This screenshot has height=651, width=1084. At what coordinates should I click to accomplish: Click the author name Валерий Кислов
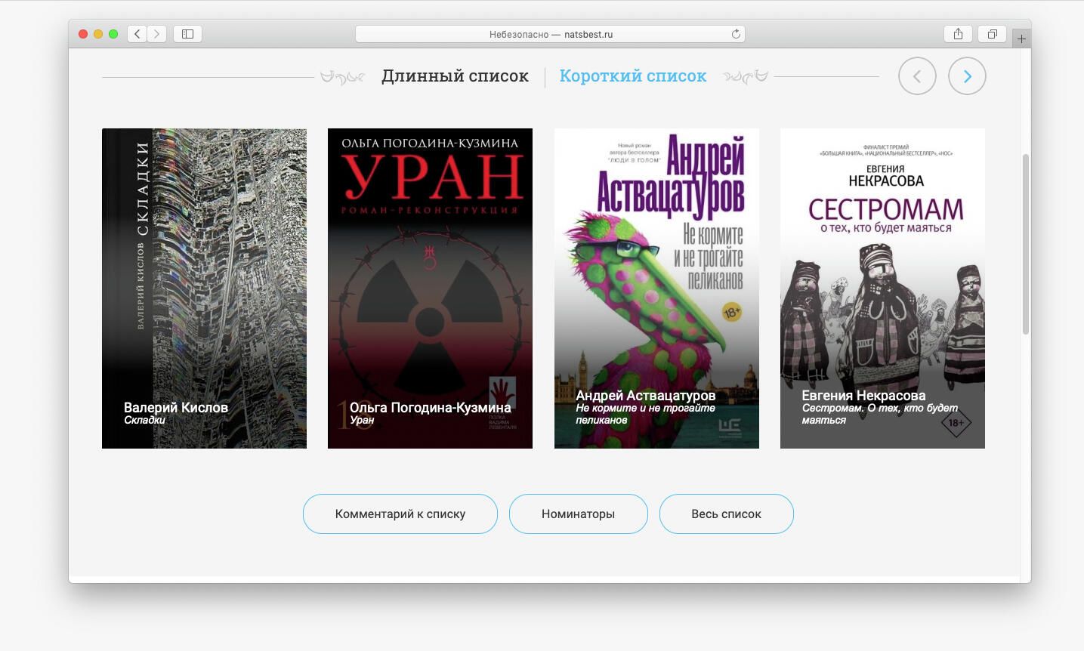coord(176,408)
